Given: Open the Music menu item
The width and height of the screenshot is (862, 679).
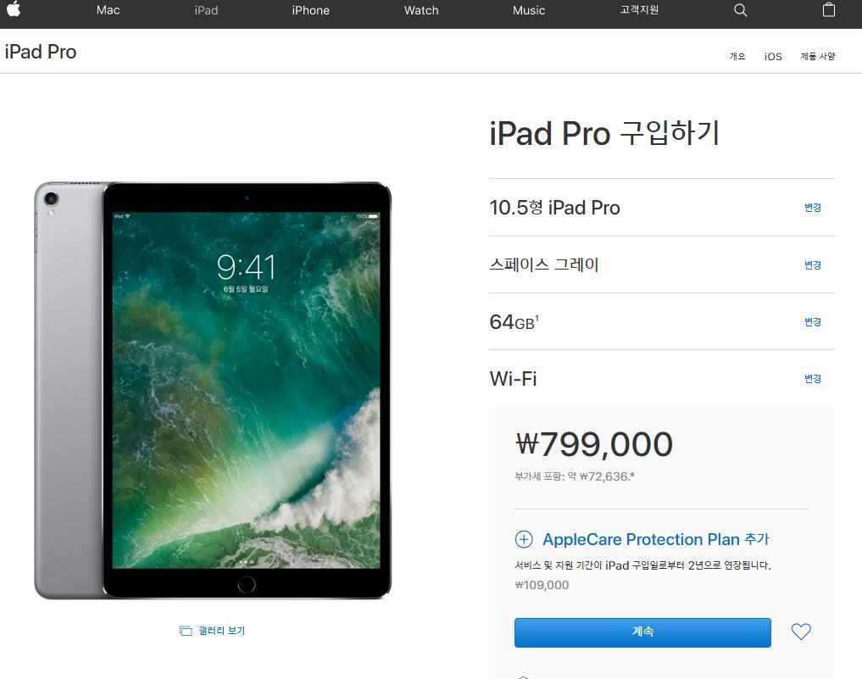Looking at the screenshot, I should point(529,10).
